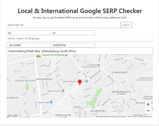
Task: Click the longitude field showing 28.0970758
Action: tap(73, 45)
